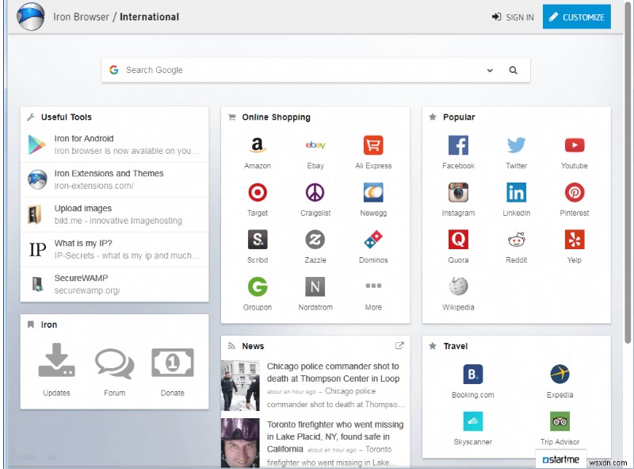Click the Donate money icon

pos(172,363)
